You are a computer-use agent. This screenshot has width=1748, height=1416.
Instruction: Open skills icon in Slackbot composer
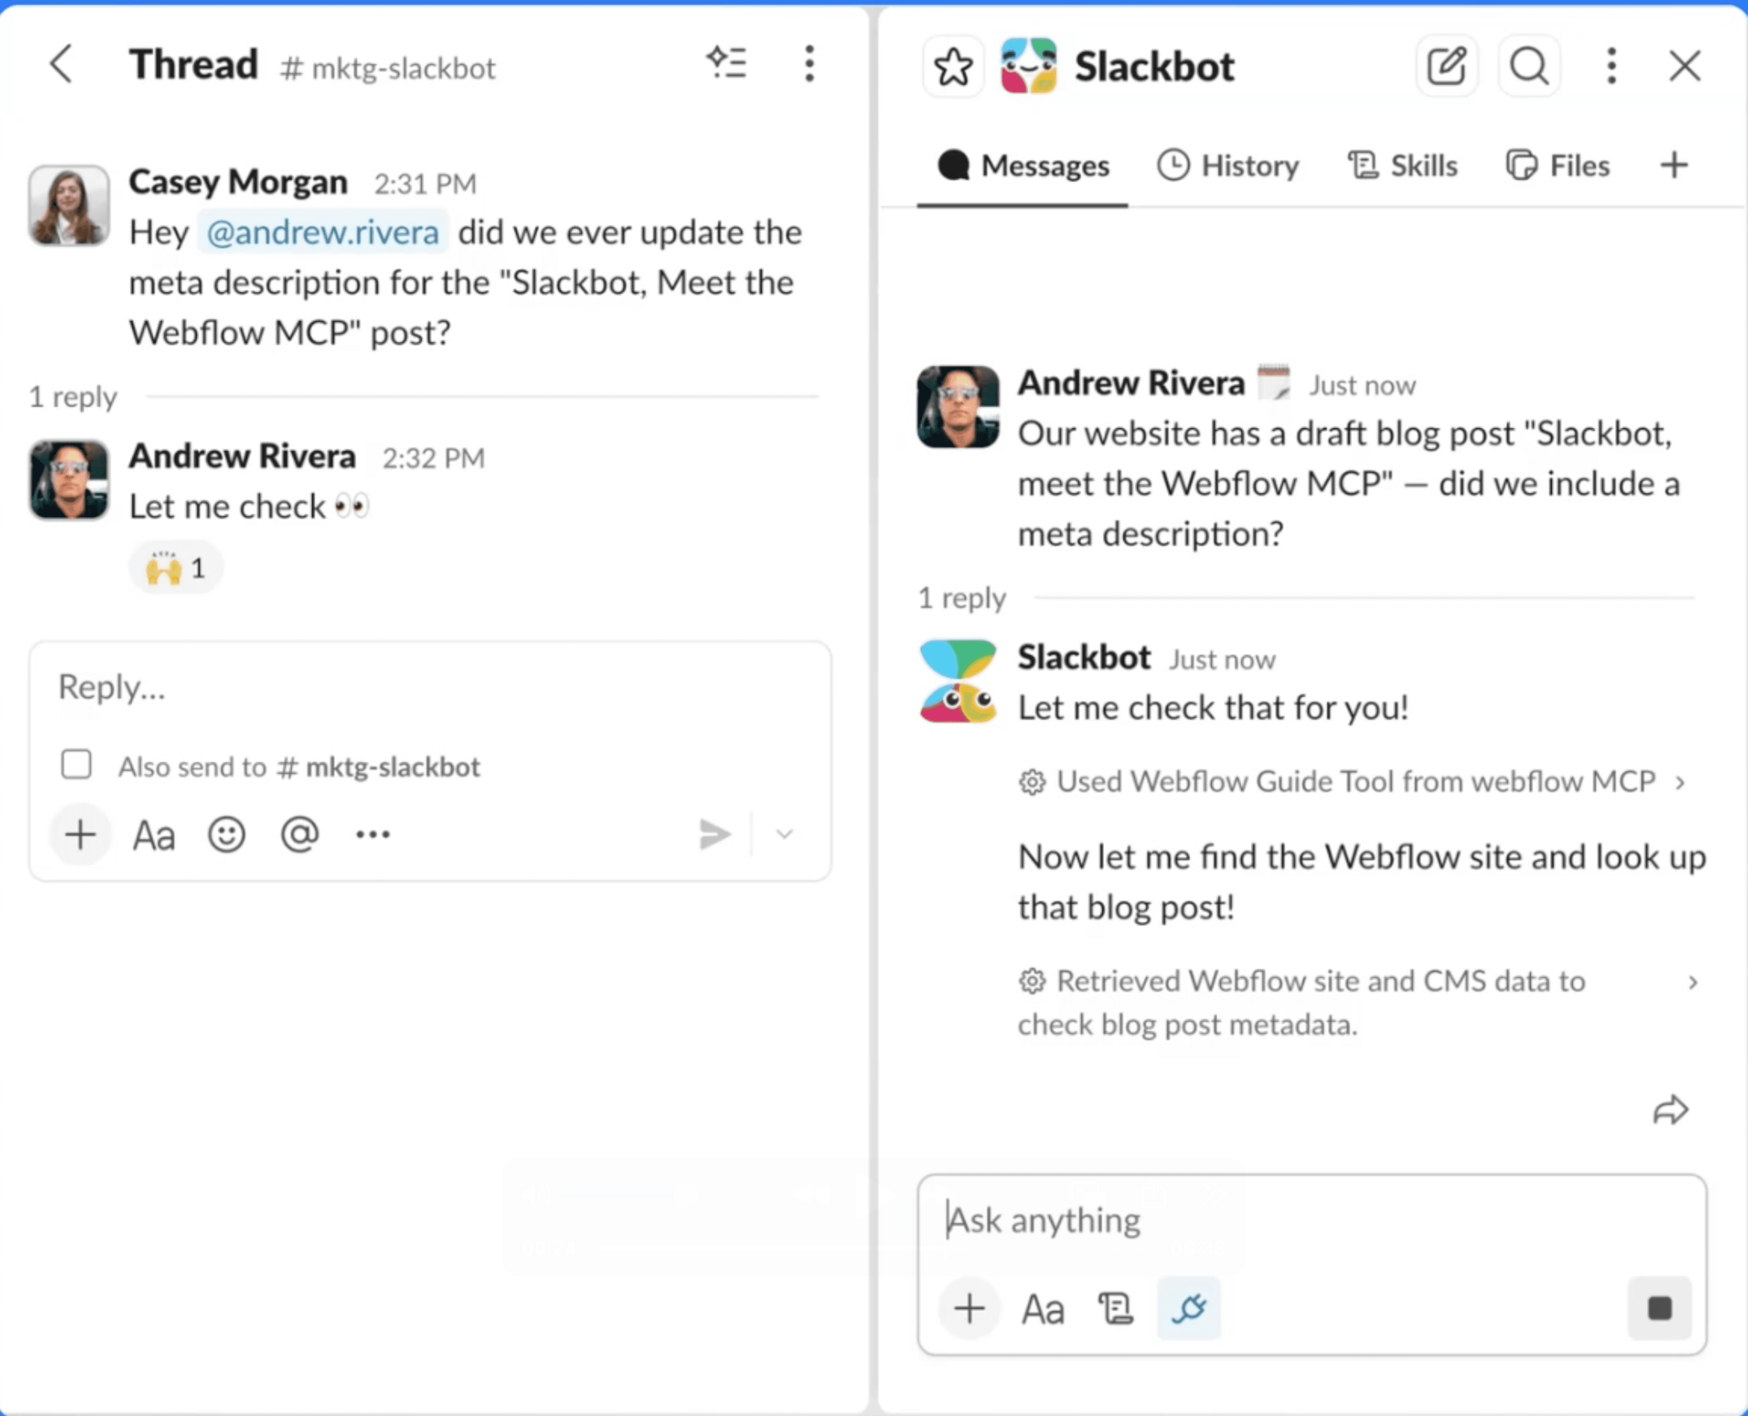pos(1115,1308)
